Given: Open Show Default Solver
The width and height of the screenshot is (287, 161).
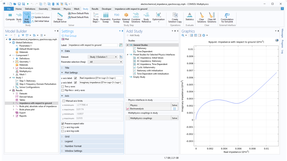Looking at the screenshot, I should [x=60, y=18].
